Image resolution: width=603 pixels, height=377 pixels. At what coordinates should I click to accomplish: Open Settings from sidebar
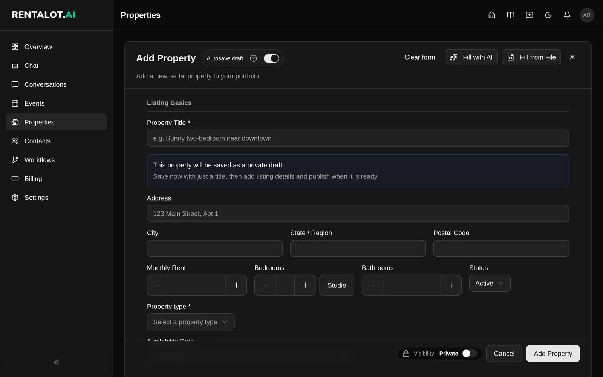coord(57,198)
